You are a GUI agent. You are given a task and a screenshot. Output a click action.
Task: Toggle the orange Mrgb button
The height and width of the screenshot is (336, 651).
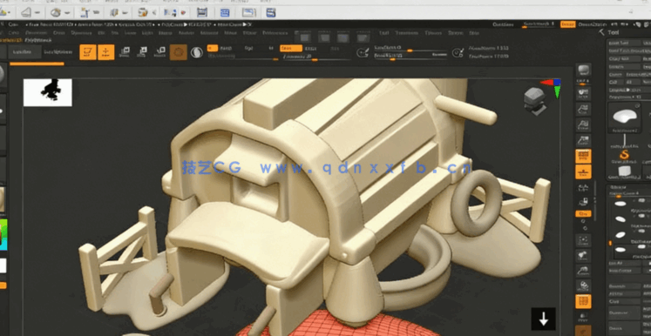pos(212,48)
